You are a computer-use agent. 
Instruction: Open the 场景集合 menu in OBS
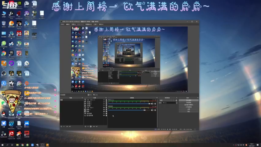(x=88, y=24)
